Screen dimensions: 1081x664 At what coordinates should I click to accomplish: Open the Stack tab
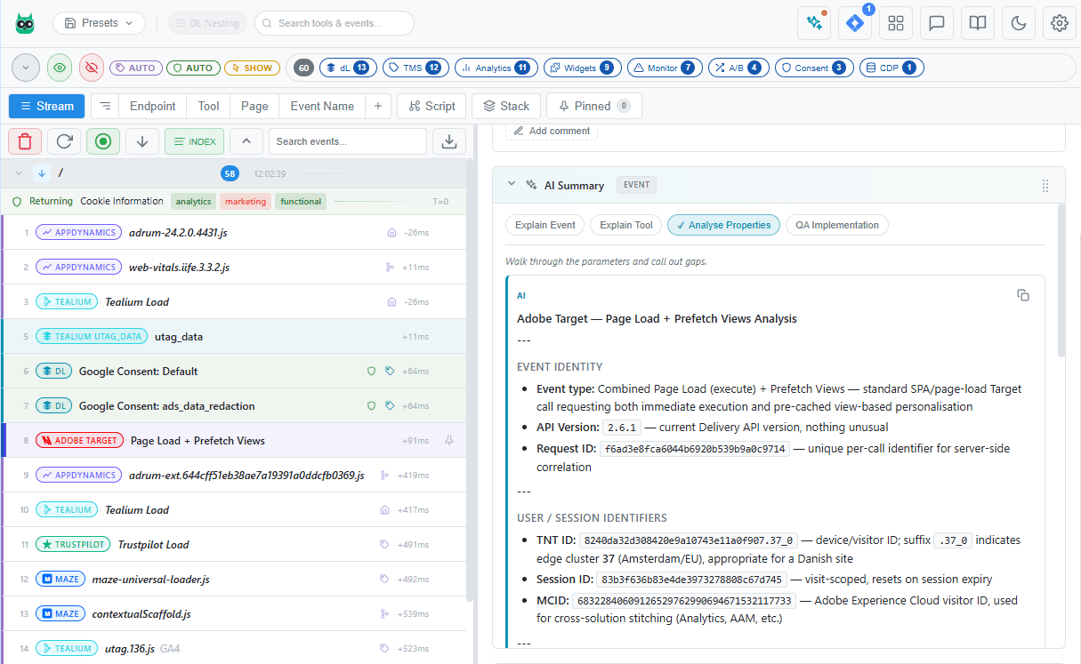coord(506,106)
